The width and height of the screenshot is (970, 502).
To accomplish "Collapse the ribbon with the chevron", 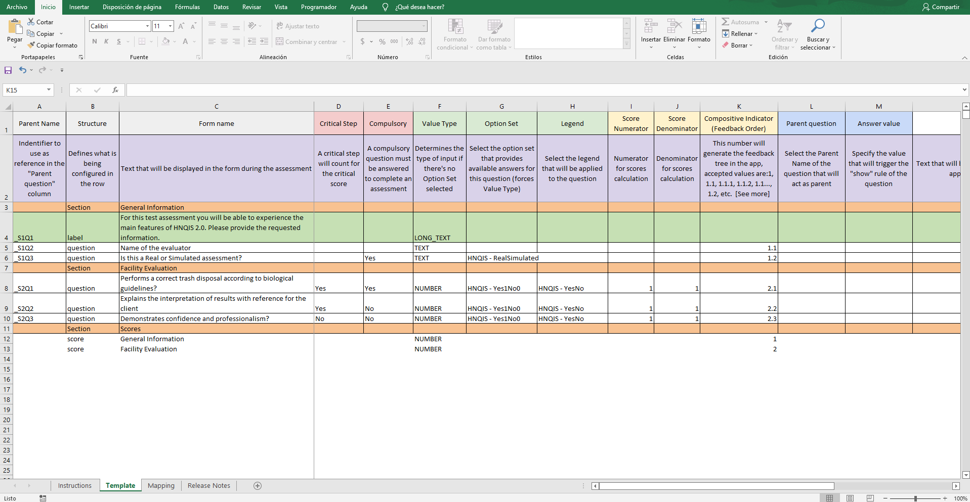I will 964,58.
